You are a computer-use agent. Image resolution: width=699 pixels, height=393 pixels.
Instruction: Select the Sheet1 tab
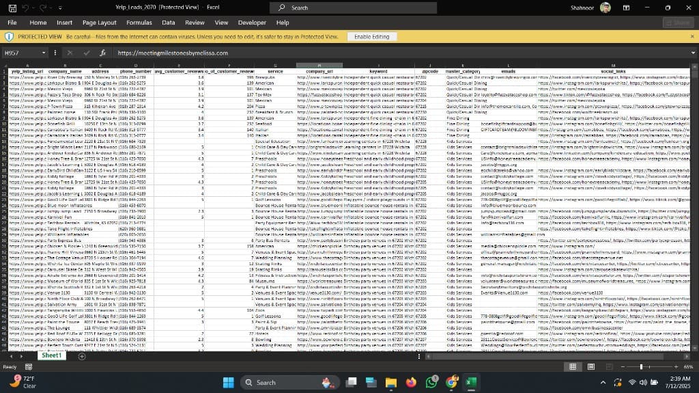point(52,355)
